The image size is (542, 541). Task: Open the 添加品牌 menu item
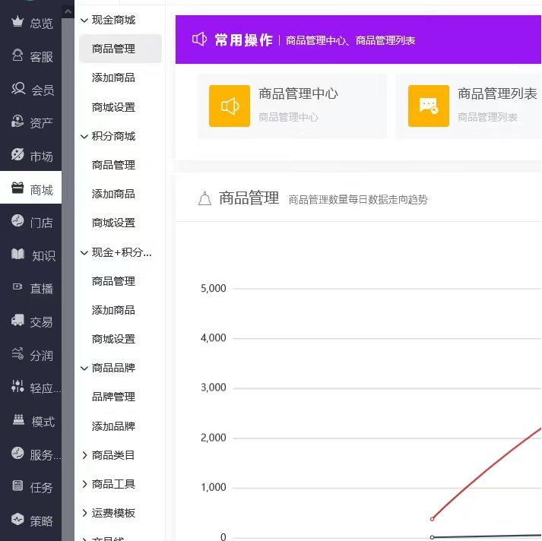[x=113, y=426]
